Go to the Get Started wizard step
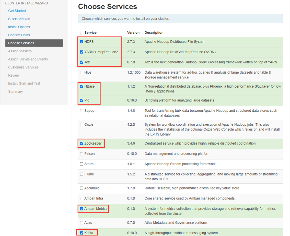This screenshot has height=236, width=290. [x=17, y=11]
